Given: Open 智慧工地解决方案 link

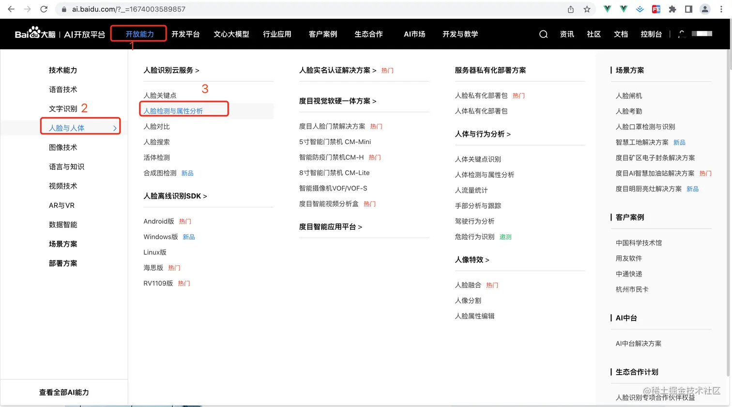Looking at the screenshot, I should point(642,142).
